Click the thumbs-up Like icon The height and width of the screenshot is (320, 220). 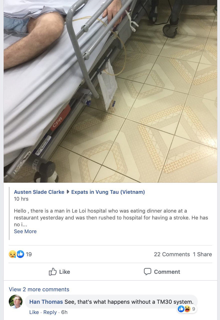(53, 271)
